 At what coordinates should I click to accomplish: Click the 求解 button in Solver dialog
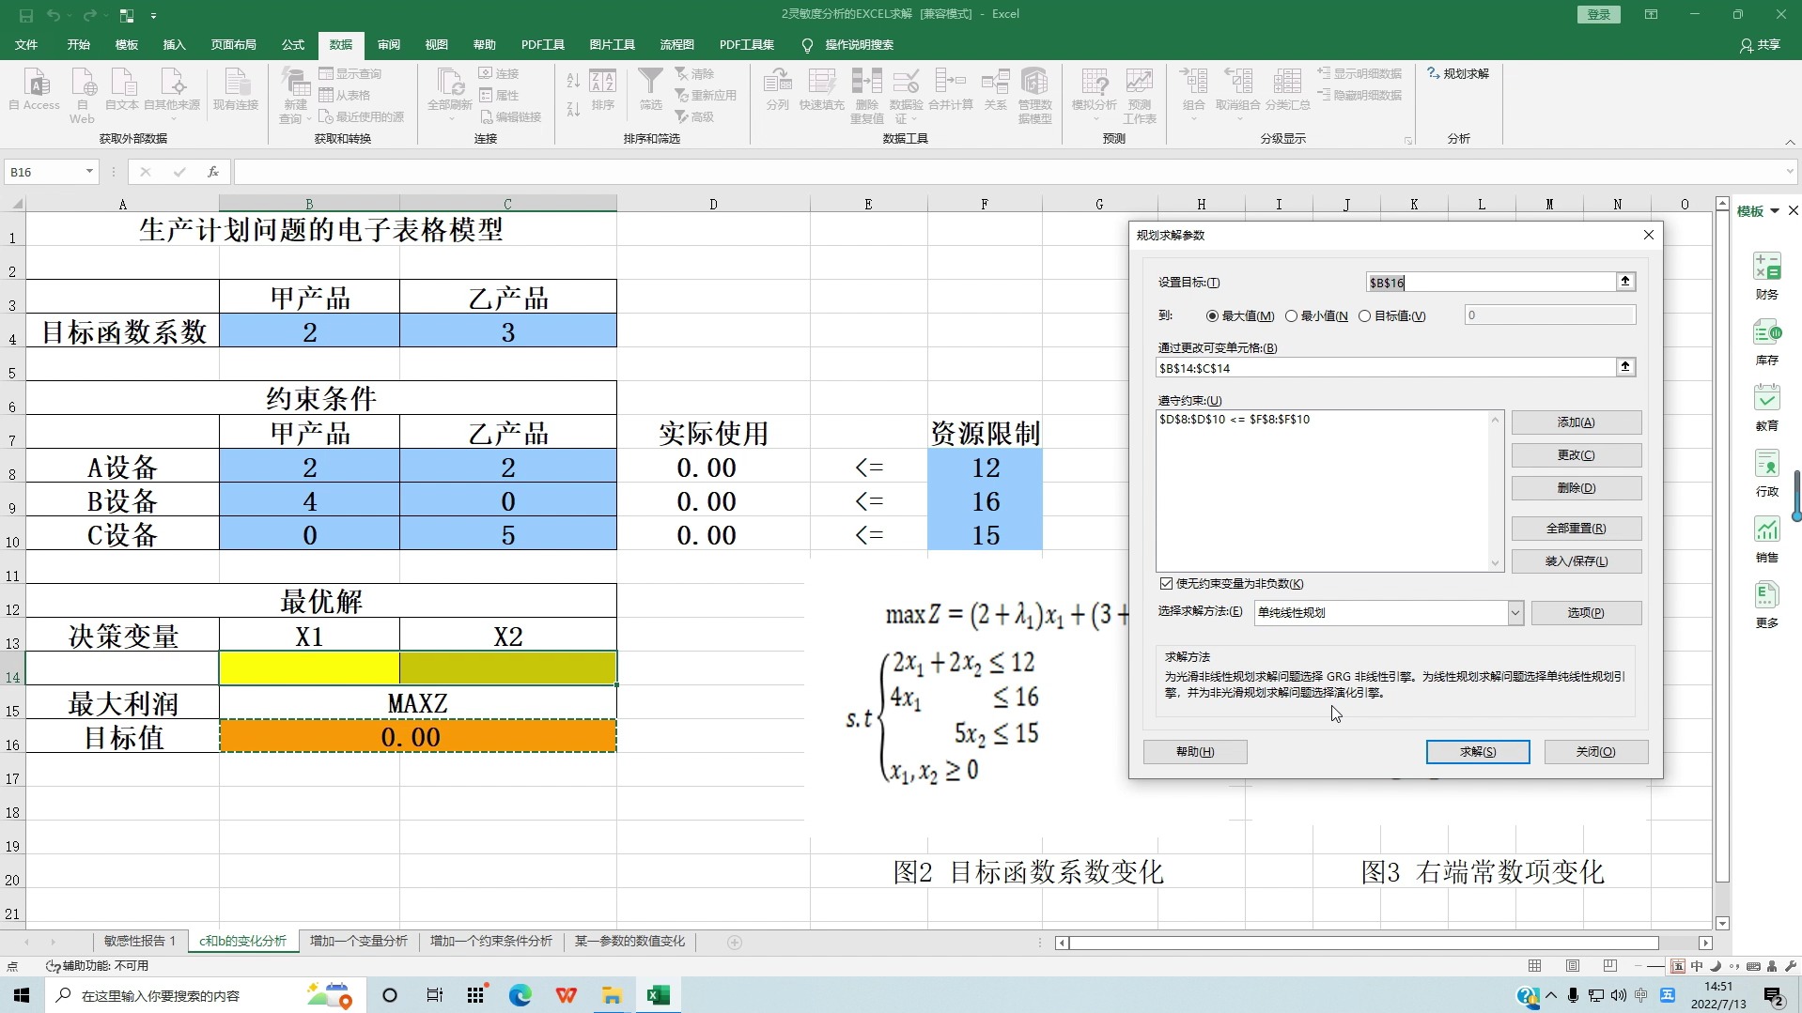click(1477, 751)
